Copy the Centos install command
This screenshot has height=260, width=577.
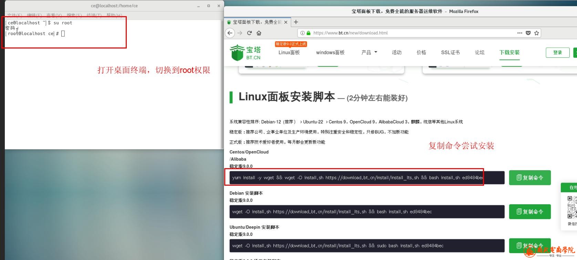(530, 178)
